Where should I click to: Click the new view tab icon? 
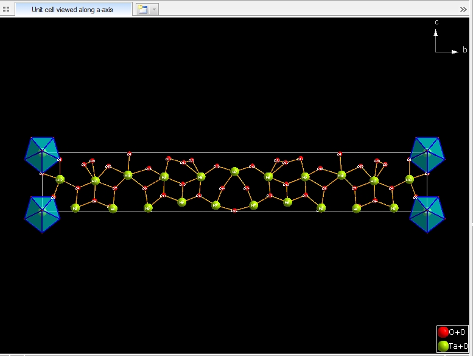pyautogui.click(x=142, y=9)
